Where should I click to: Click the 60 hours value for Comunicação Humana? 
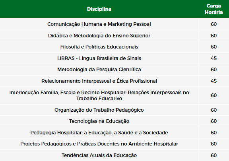tap(213, 24)
